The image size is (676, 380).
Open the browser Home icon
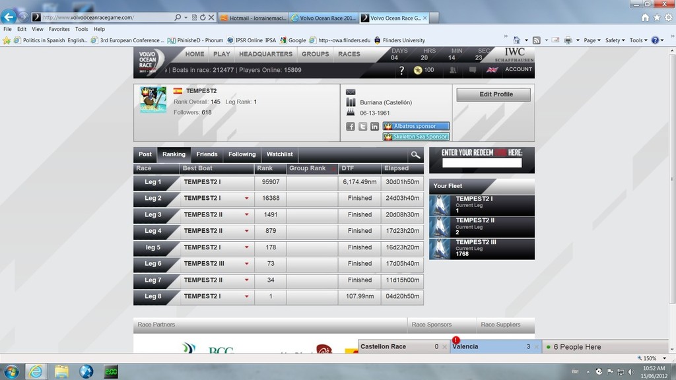(645, 18)
